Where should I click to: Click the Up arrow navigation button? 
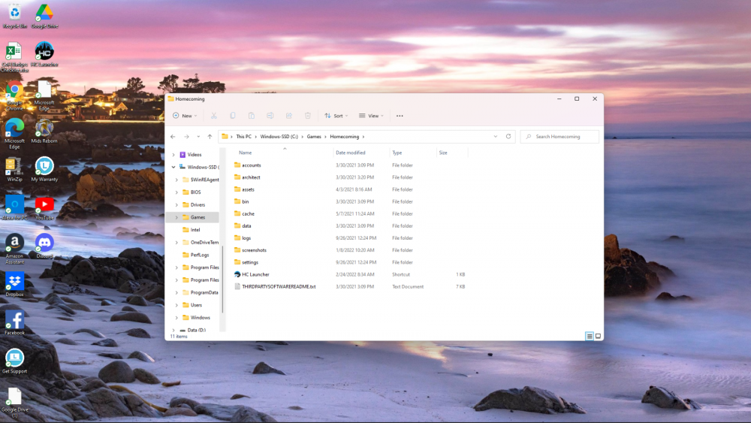(x=210, y=137)
